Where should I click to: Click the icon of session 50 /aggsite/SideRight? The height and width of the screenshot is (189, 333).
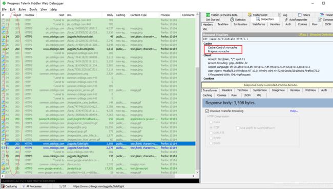click(x=3, y=144)
